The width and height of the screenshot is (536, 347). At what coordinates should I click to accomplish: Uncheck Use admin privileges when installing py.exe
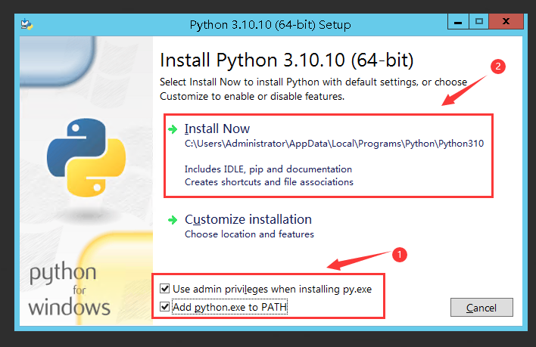[165, 289]
